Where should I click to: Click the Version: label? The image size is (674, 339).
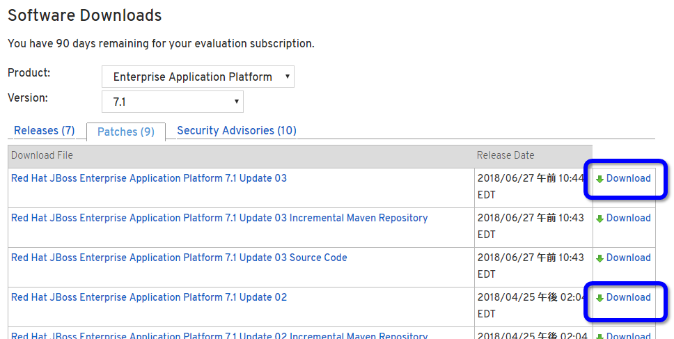point(28,97)
